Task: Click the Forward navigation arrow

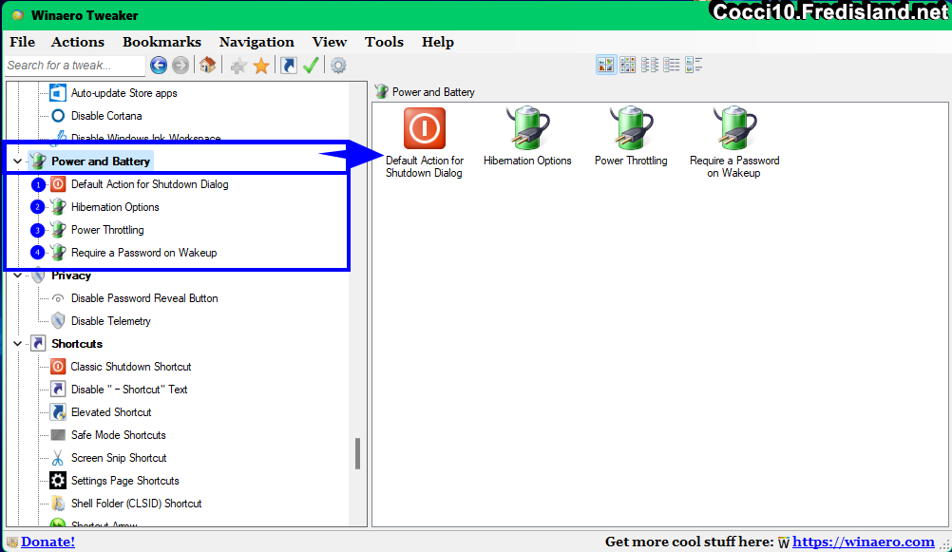Action: (x=181, y=65)
